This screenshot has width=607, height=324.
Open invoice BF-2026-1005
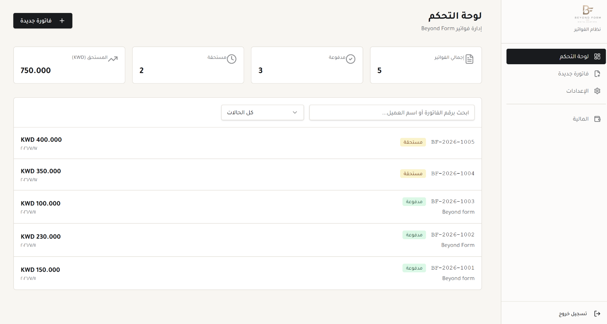pyautogui.click(x=248, y=143)
